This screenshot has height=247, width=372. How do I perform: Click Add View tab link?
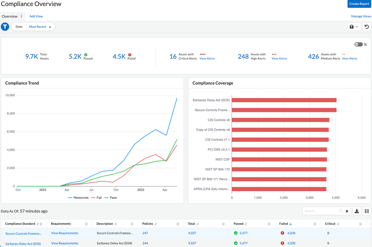point(36,16)
